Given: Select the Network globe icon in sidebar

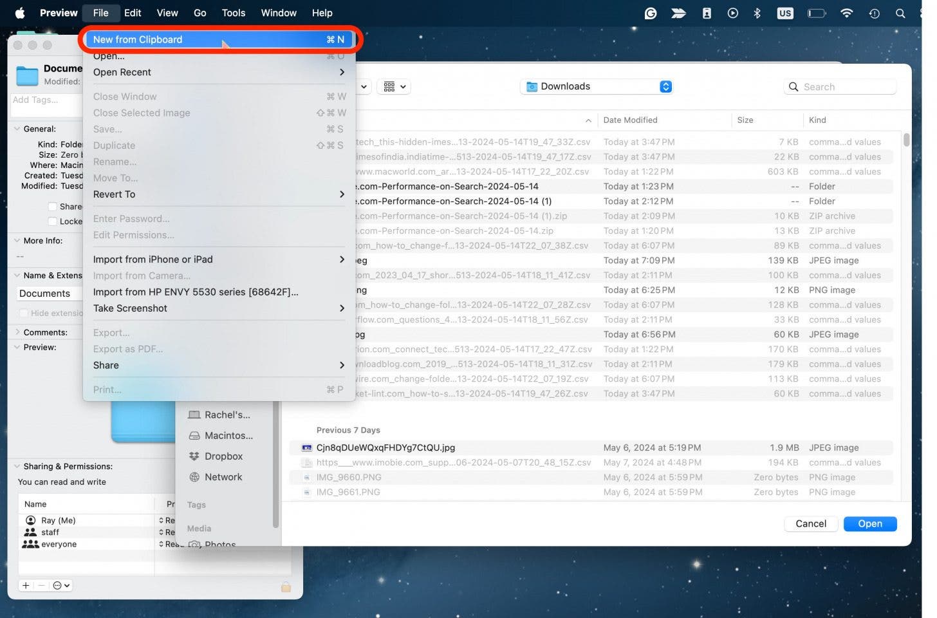Looking at the screenshot, I should coord(194,477).
